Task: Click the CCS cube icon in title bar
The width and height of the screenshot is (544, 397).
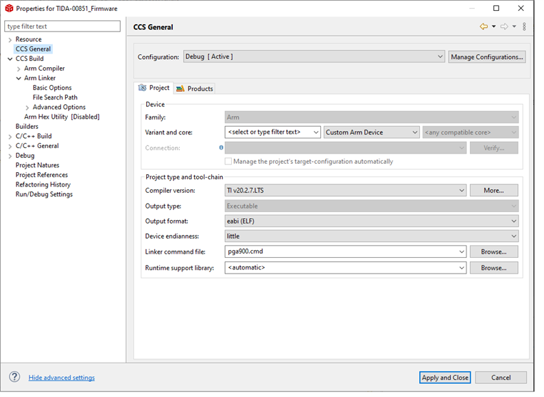Action: pyautogui.click(x=9, y=8)
